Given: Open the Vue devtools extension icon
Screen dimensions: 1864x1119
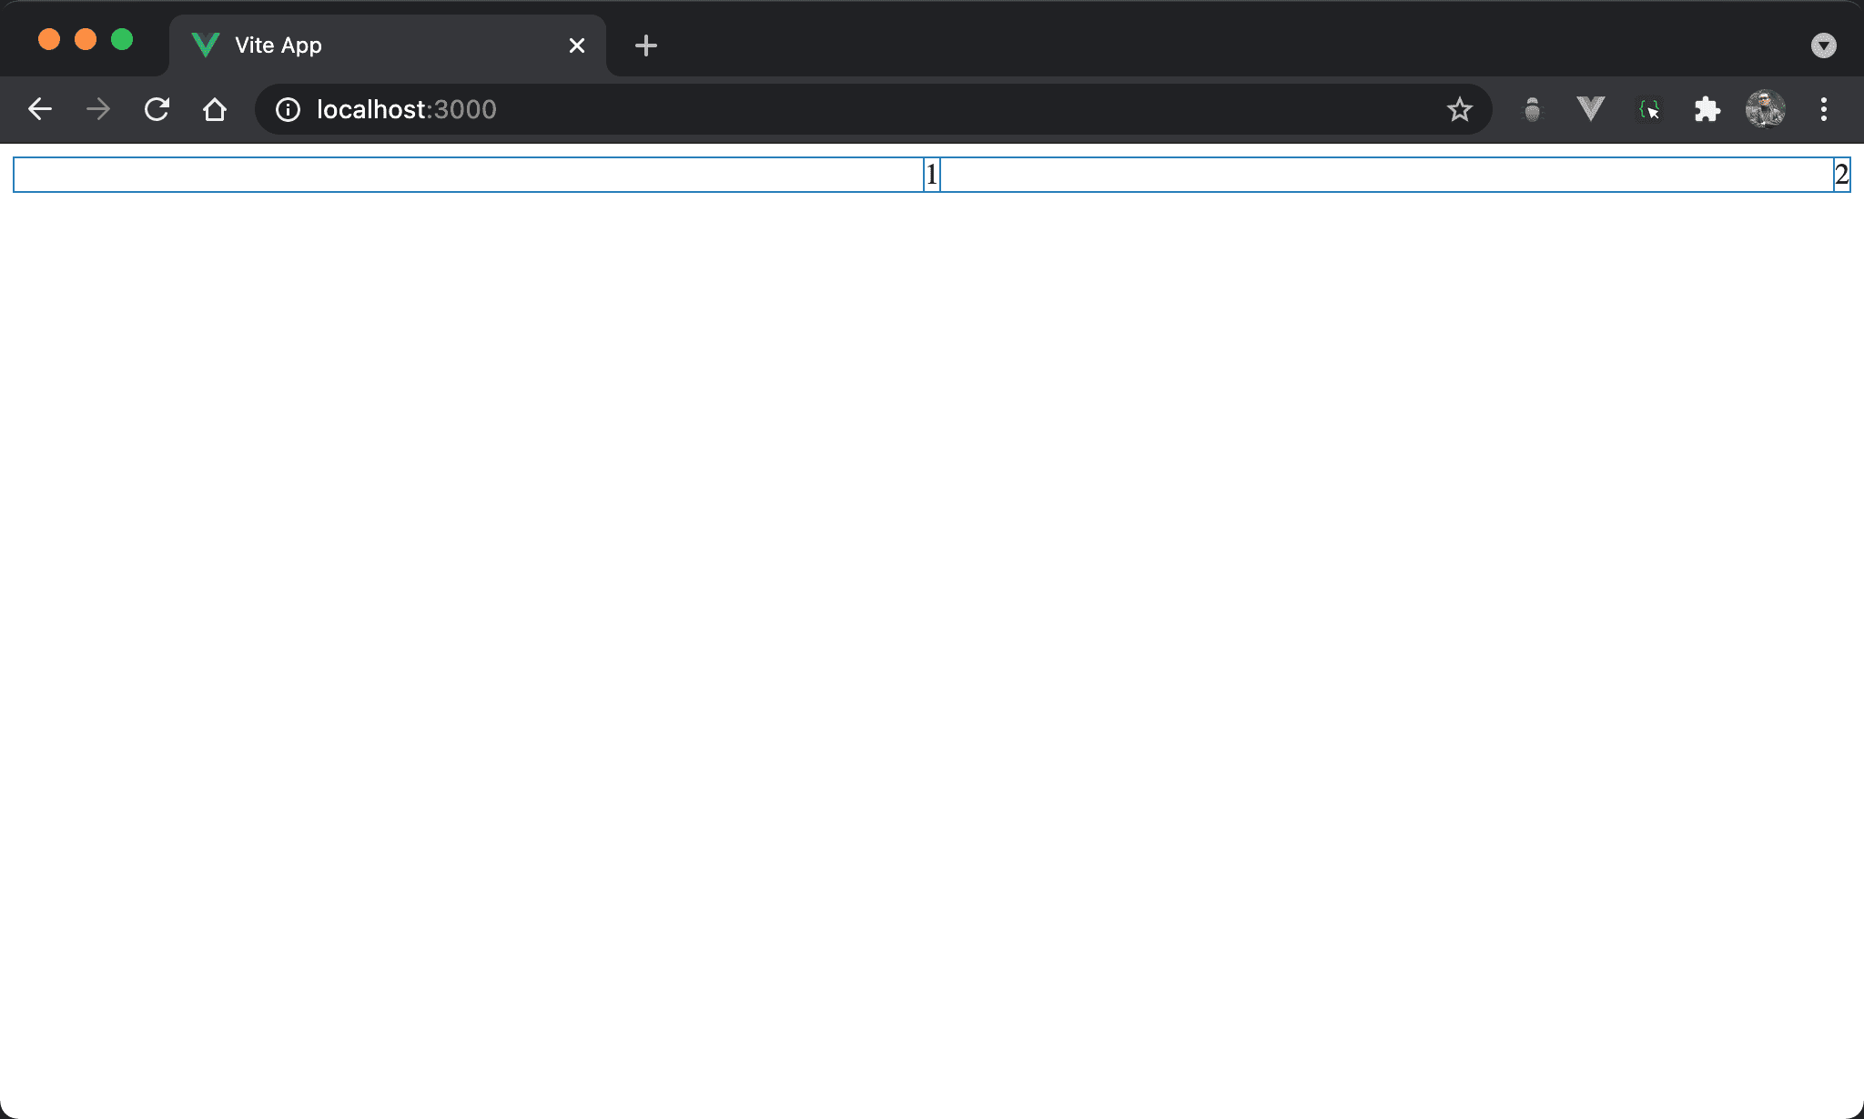Looking at the screenshot, I should [x=1590, y=110].
